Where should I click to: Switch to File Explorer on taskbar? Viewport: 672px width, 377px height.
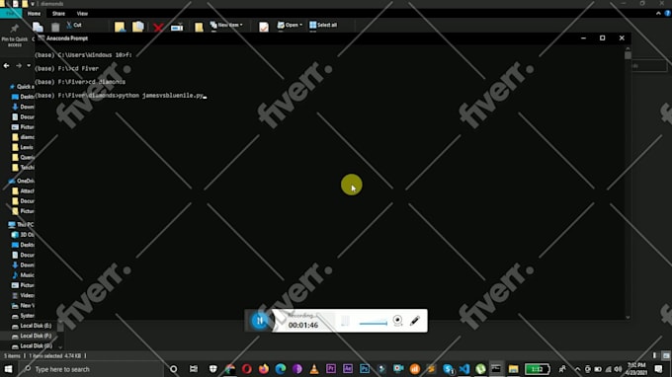tap(514, 369)
